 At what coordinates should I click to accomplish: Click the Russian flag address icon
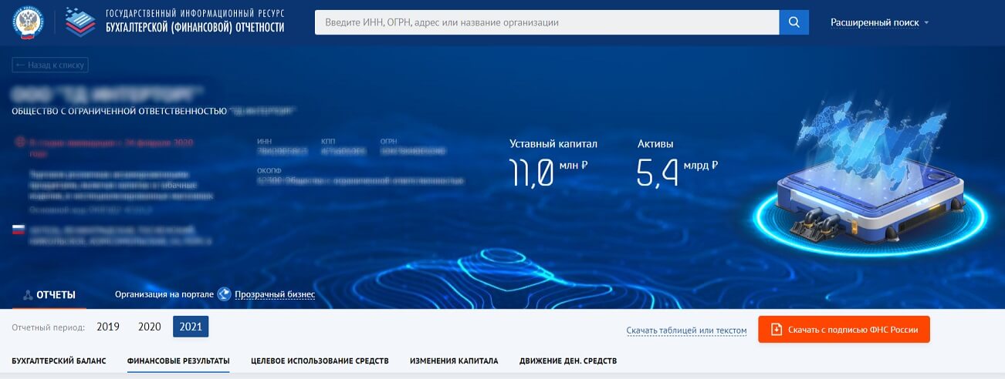(x=18, y=230)
